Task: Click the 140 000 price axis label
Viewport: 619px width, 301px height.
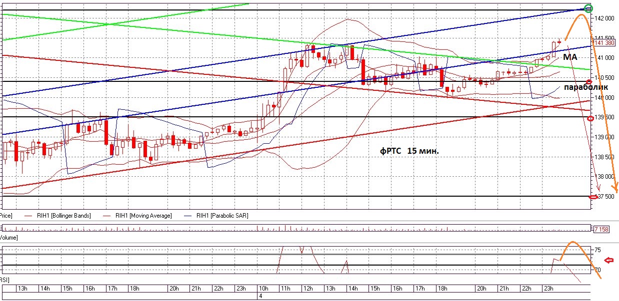Action: click(604, 97)
